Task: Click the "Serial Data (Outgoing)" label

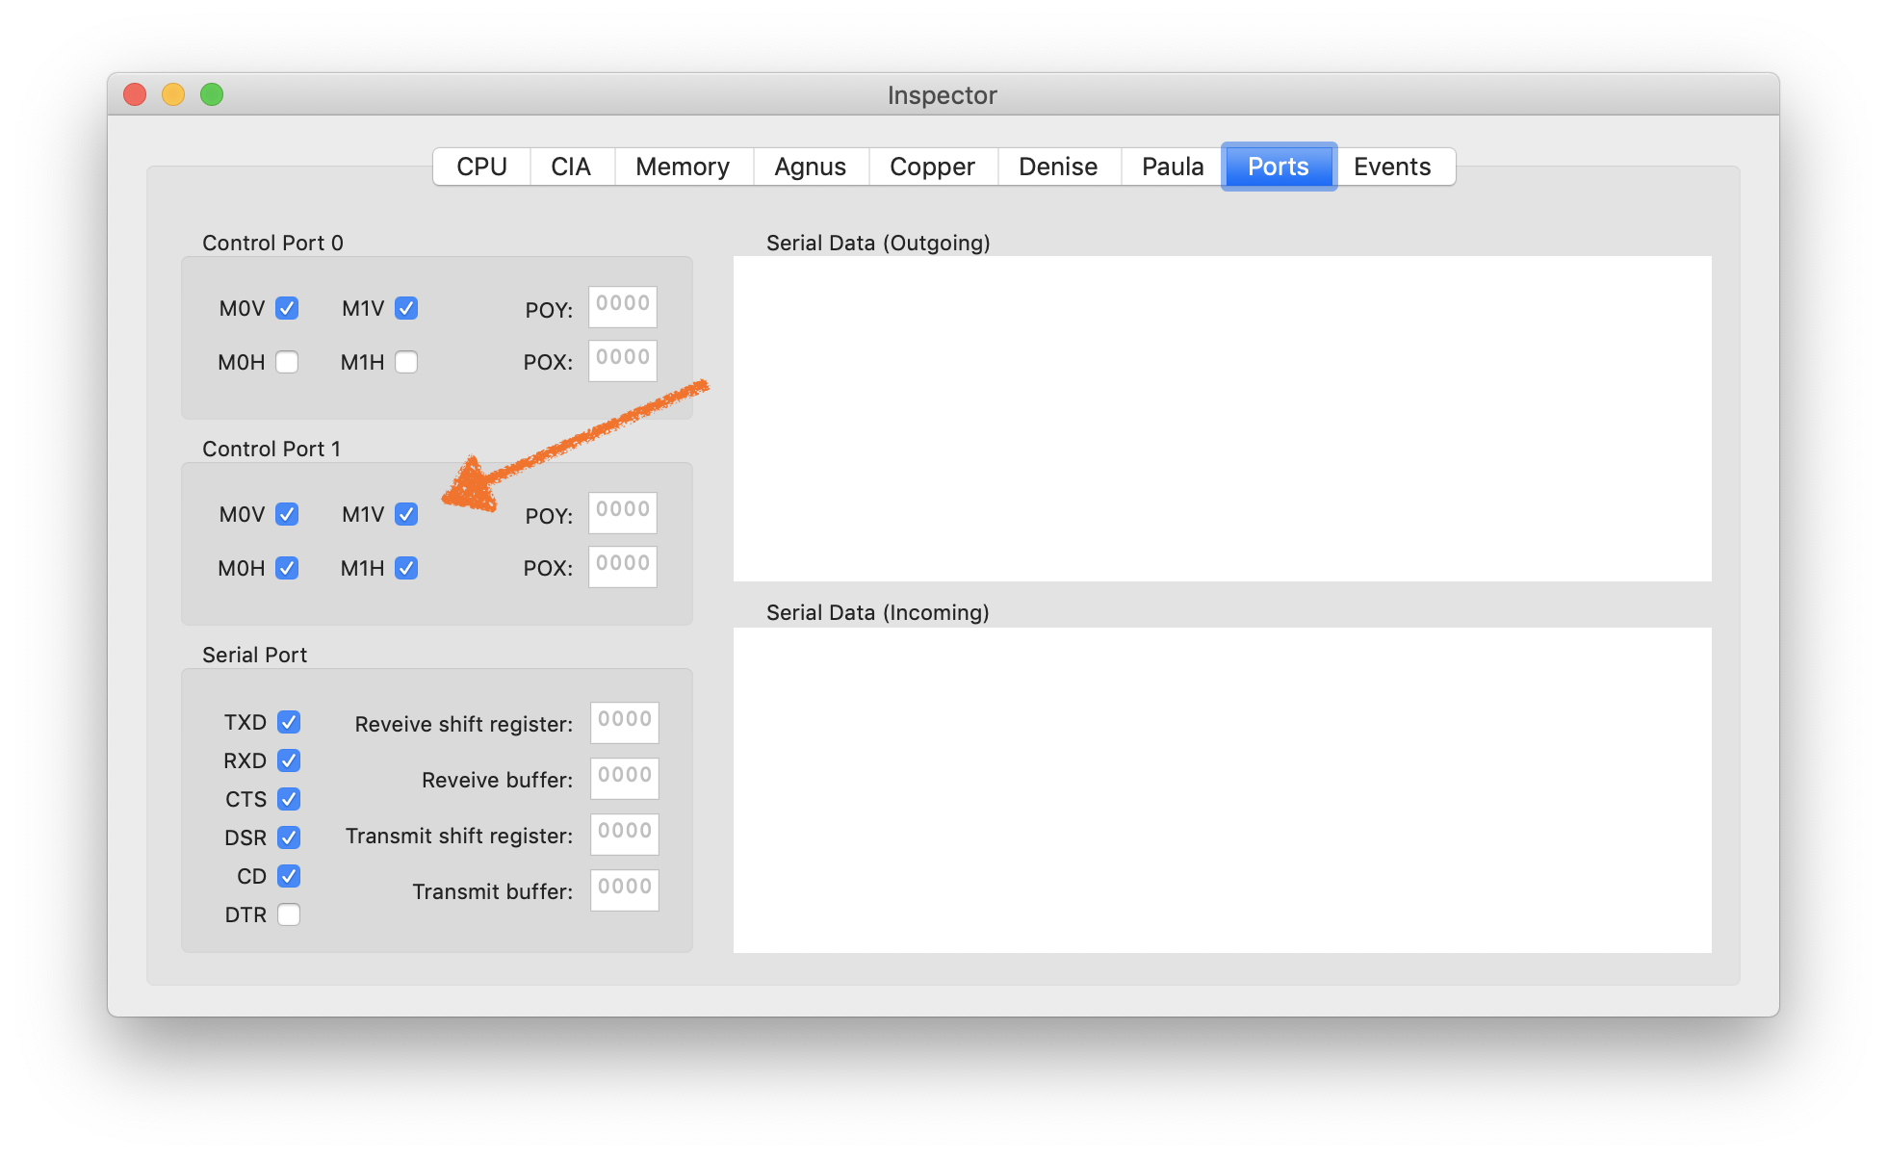Action: point(878,243)
